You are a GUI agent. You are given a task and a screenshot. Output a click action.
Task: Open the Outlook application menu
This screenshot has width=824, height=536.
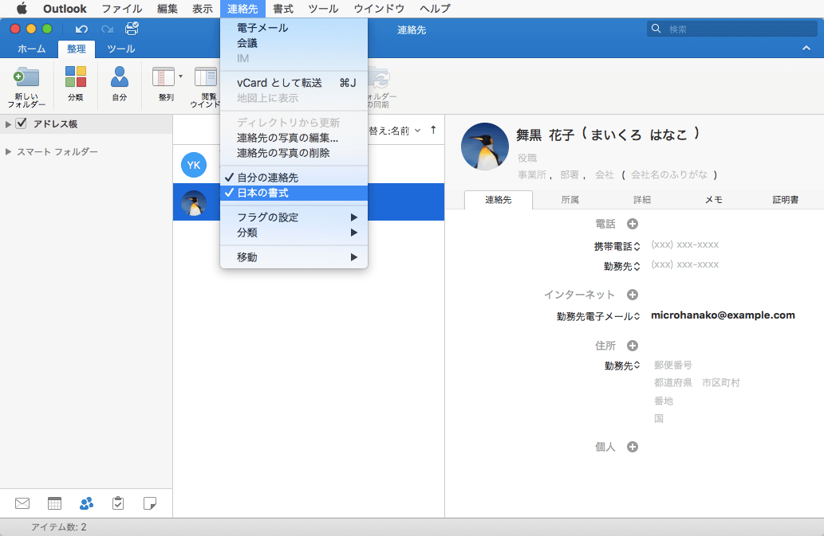click(65, 9)
